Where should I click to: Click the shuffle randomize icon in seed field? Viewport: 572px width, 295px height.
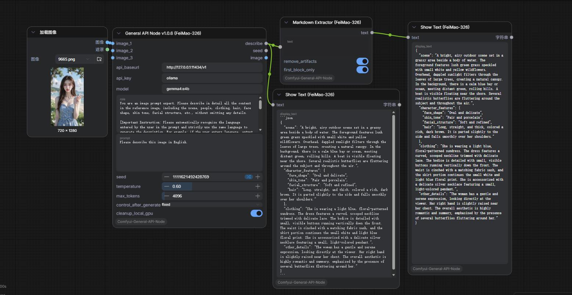[249, 177]
